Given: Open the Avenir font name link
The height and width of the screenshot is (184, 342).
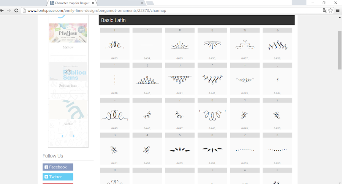Looking at the screenshot, I should [68, 124].
